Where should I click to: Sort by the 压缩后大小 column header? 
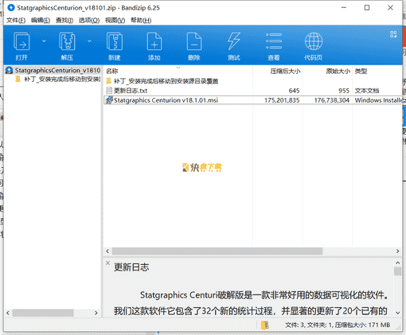(x=285, y=71)
